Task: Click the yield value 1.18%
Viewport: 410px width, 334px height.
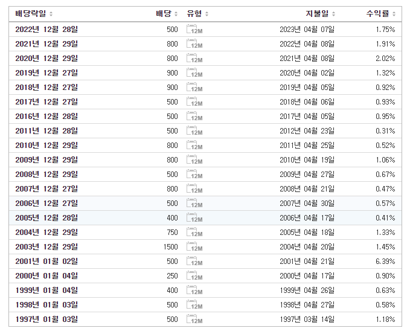Action: [385, 320]
